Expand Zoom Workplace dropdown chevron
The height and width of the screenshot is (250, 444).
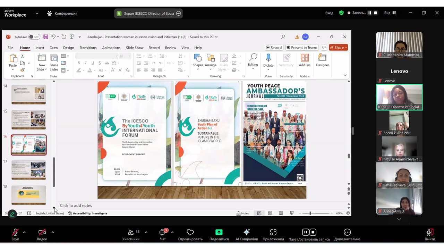tap(37, 14)
